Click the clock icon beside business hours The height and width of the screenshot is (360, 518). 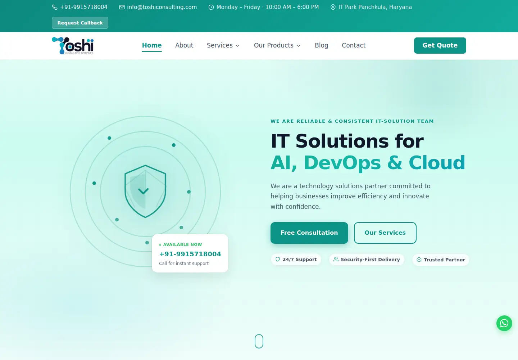pos(211,7)
